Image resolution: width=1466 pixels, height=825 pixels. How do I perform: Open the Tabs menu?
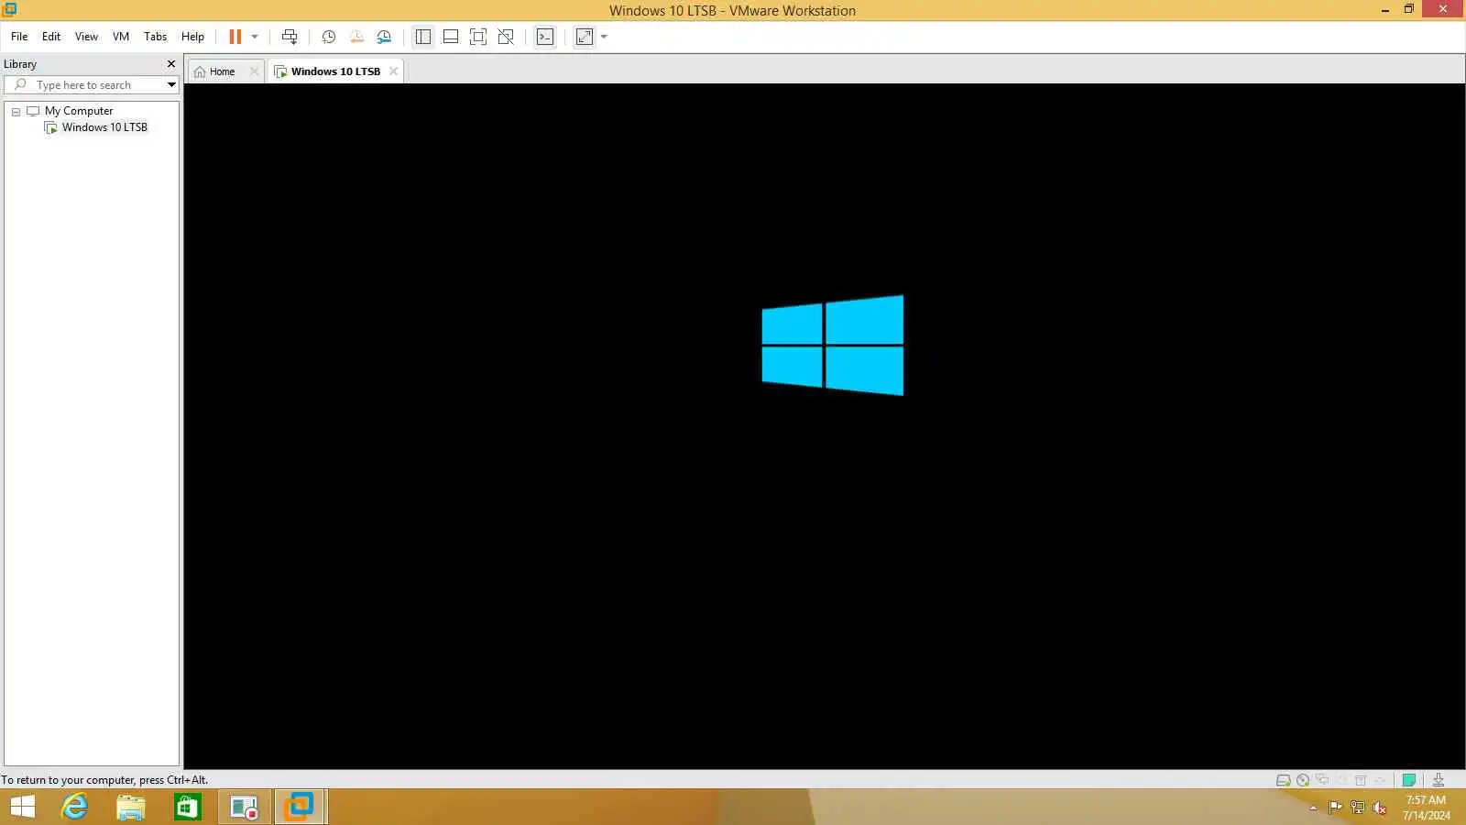click(x=156, y=37)
